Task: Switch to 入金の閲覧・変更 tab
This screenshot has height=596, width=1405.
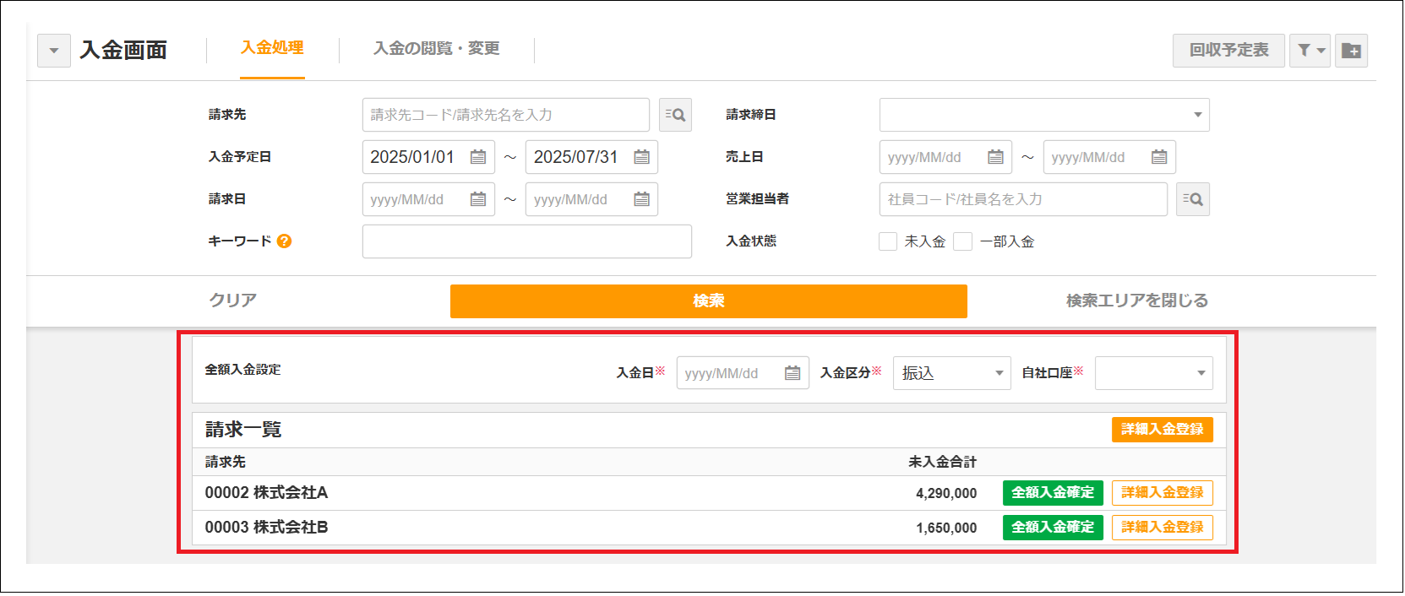Action: 436,49
